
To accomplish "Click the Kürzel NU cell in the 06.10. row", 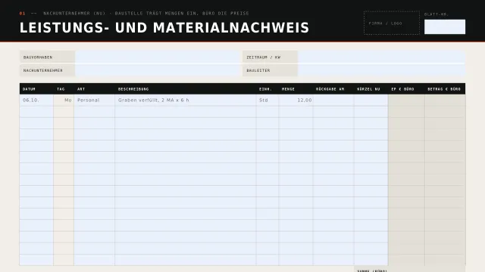I will [371, 100].
